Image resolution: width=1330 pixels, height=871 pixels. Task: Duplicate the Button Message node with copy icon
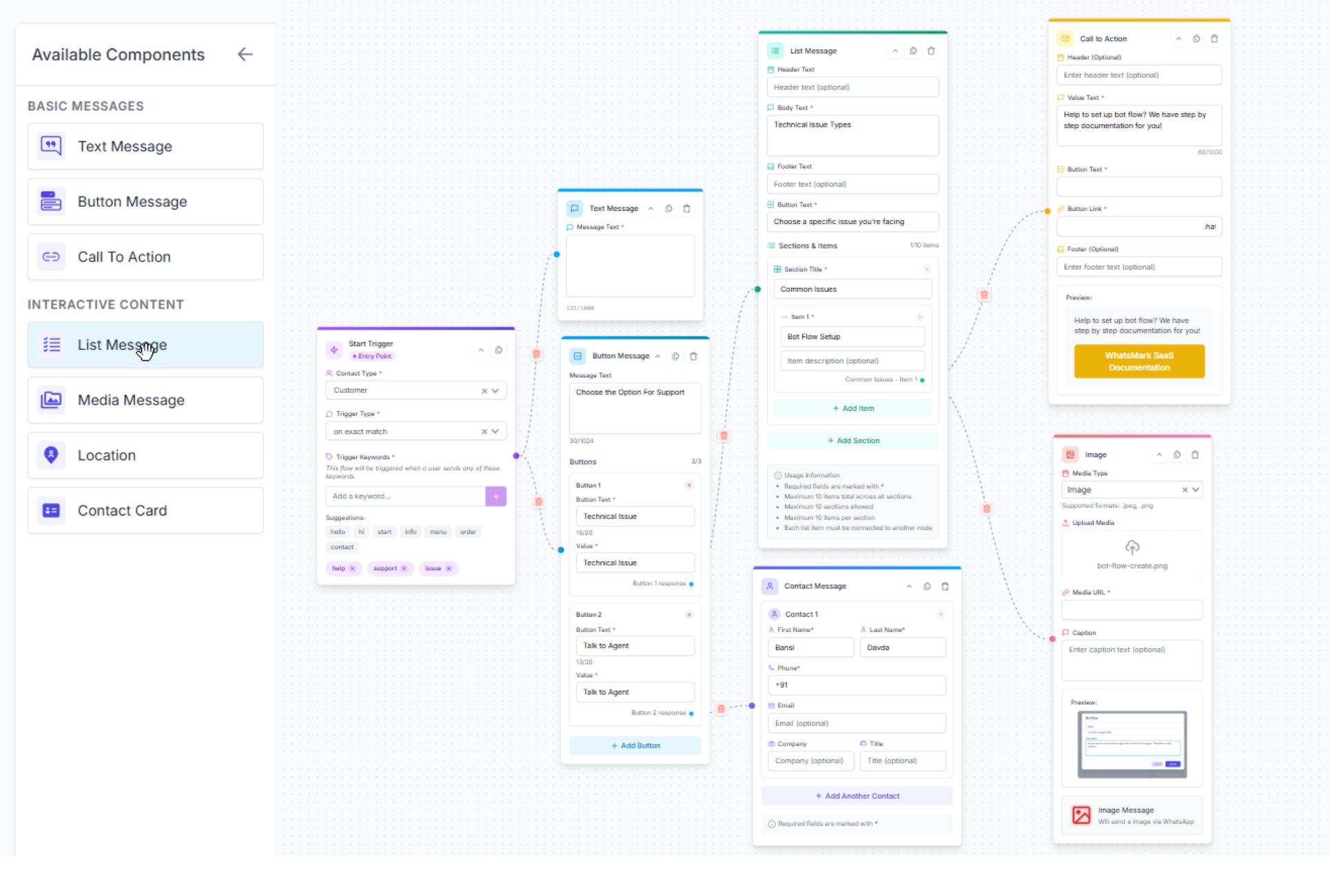point(675,356)
